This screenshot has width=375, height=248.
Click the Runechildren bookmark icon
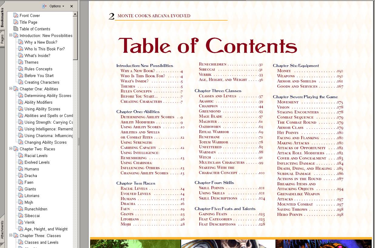[21, 209]
